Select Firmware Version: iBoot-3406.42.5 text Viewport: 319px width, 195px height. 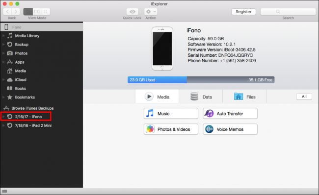(x=221, y=50)
